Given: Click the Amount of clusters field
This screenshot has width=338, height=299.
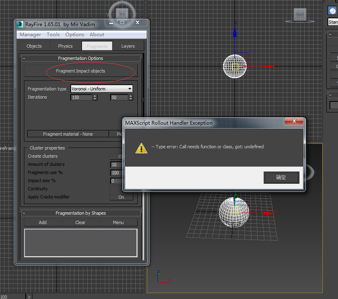Looking at the screenshot, I should [117, 165].
